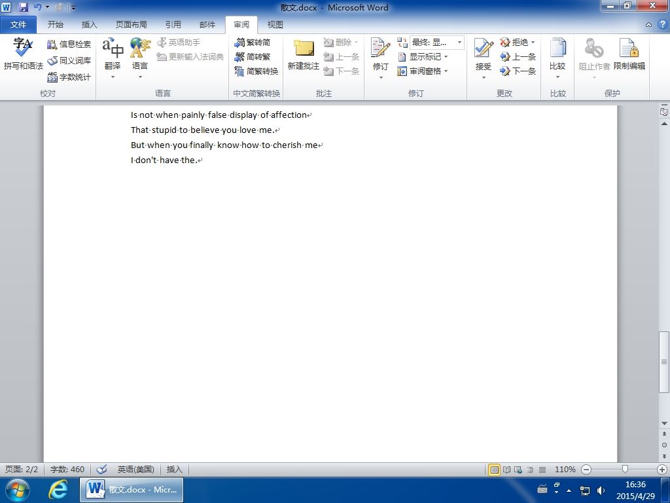670x503 pixels.
Task: Click proofing errors icon in status bar
Action: 101,470
